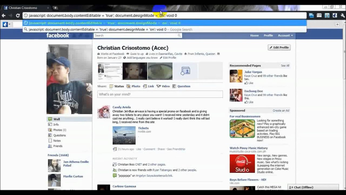Click the Notes icon in sidebar
346x195 pixels.
50,141
